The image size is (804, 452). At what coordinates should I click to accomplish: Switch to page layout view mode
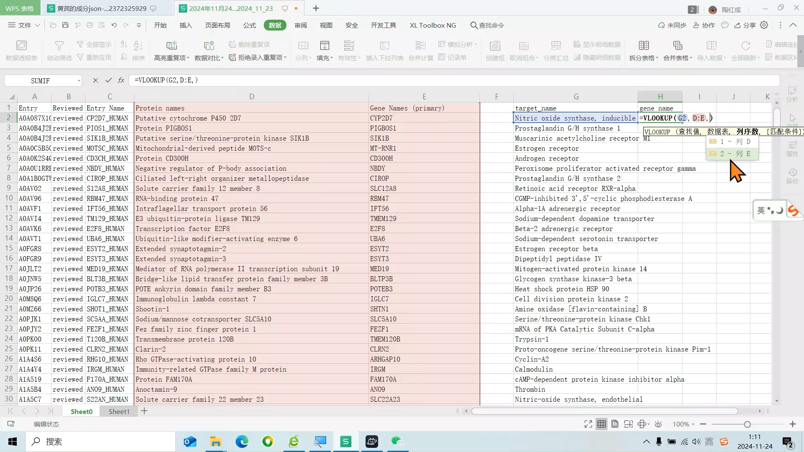click(x=615, y=424)
